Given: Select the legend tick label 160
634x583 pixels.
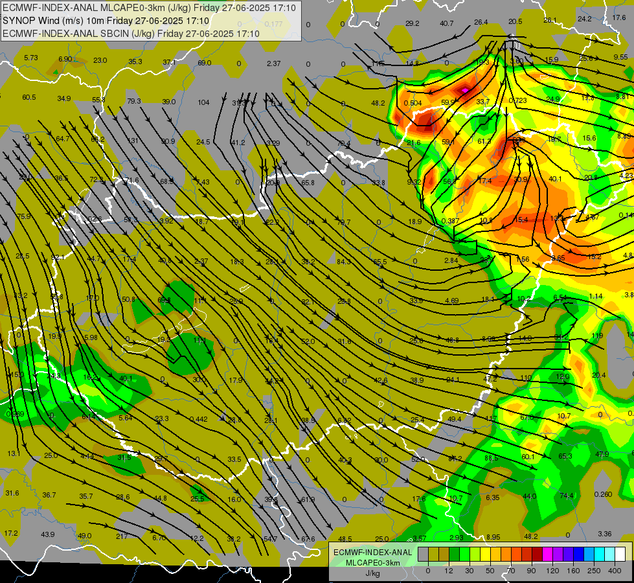Looking at the screenshot, I should [573, 571].
